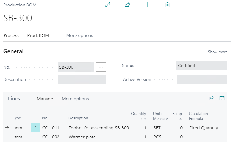Click the Unit of Measure column header

(161, 116)
